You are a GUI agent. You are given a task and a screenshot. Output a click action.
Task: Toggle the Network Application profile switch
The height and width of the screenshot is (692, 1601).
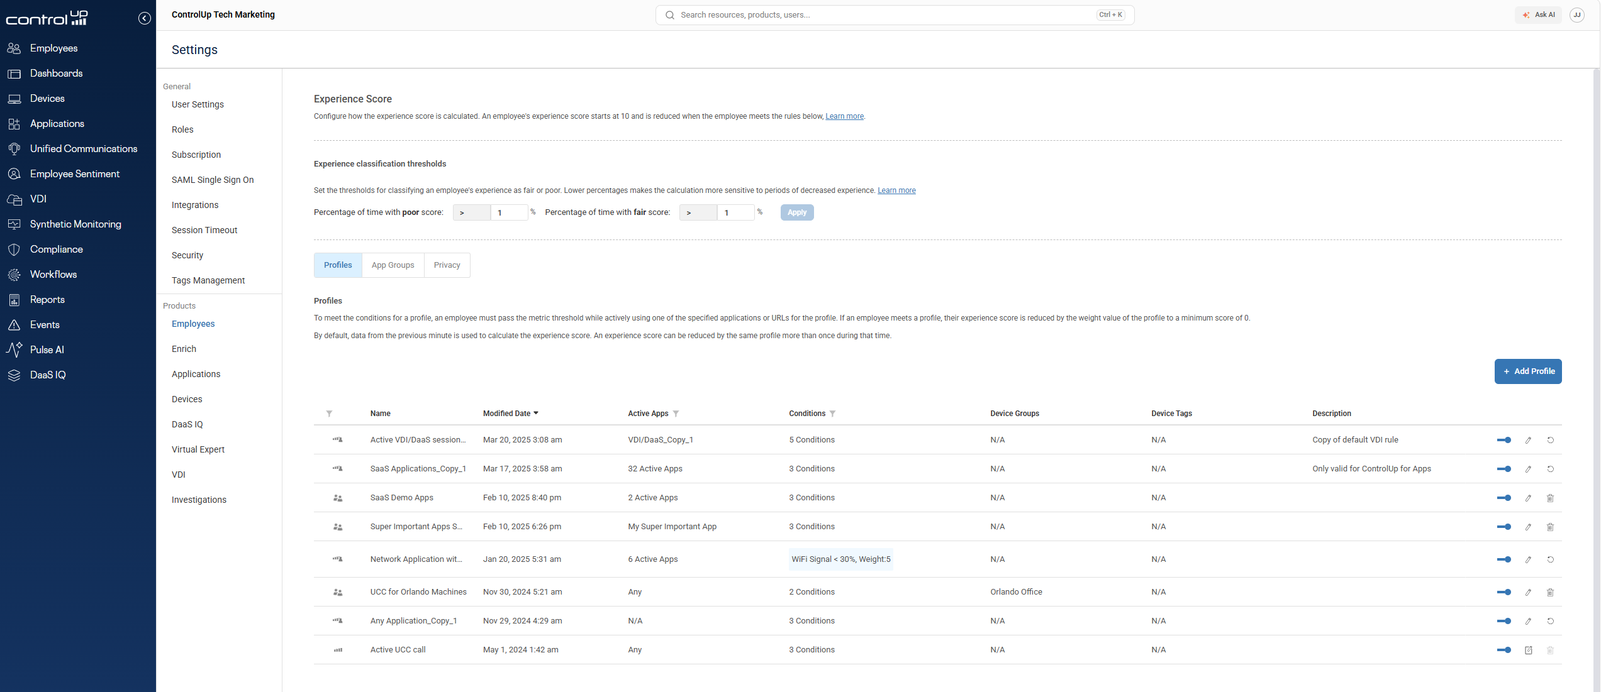click(1504, 559)
